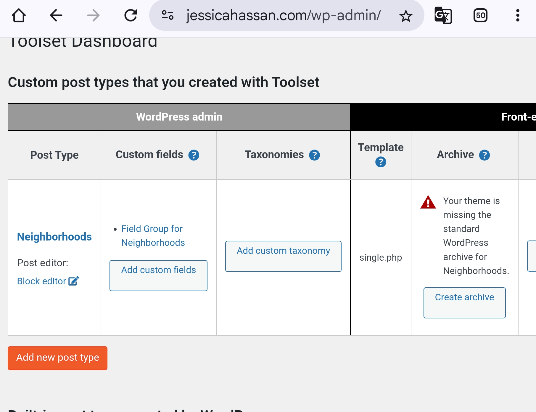The image size is (536, 412).
Task: Click the edit pencil icon beside Block editor
Action: 74,281
